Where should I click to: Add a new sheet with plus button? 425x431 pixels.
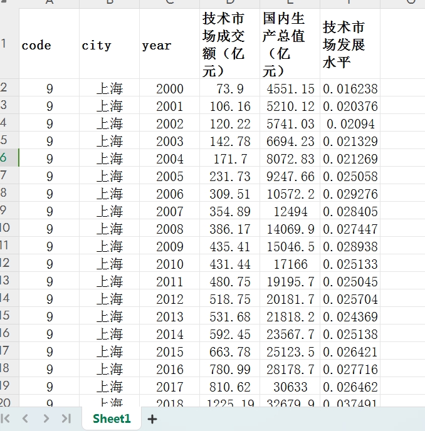152,419
